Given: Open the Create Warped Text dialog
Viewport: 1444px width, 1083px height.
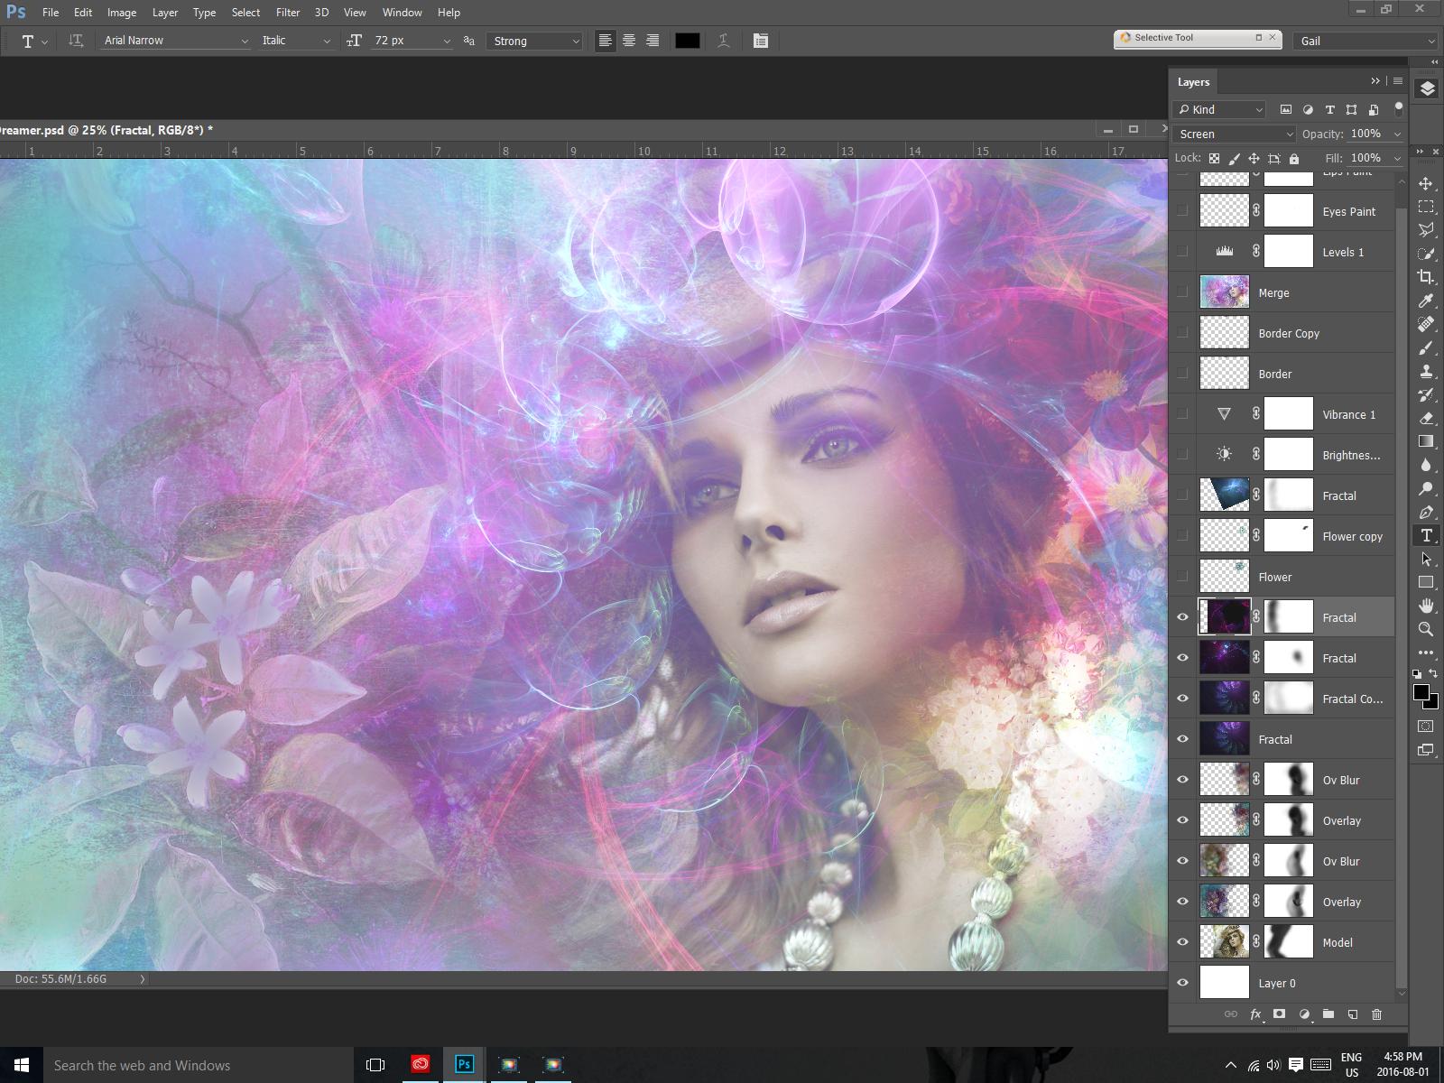Looking at the screenshot, I should pyautogui.click(x=723, y=41).
